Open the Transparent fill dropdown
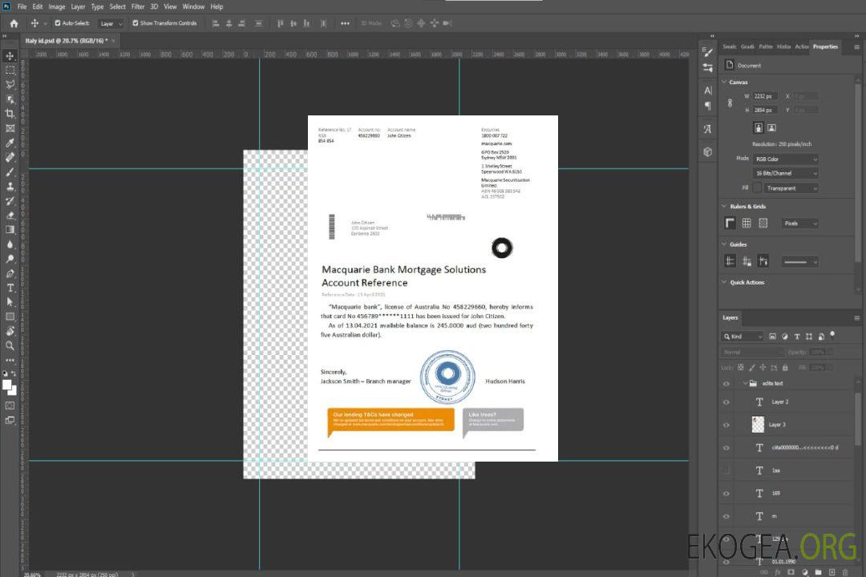Viewport: 866px width, 577px height. [790, 188]
